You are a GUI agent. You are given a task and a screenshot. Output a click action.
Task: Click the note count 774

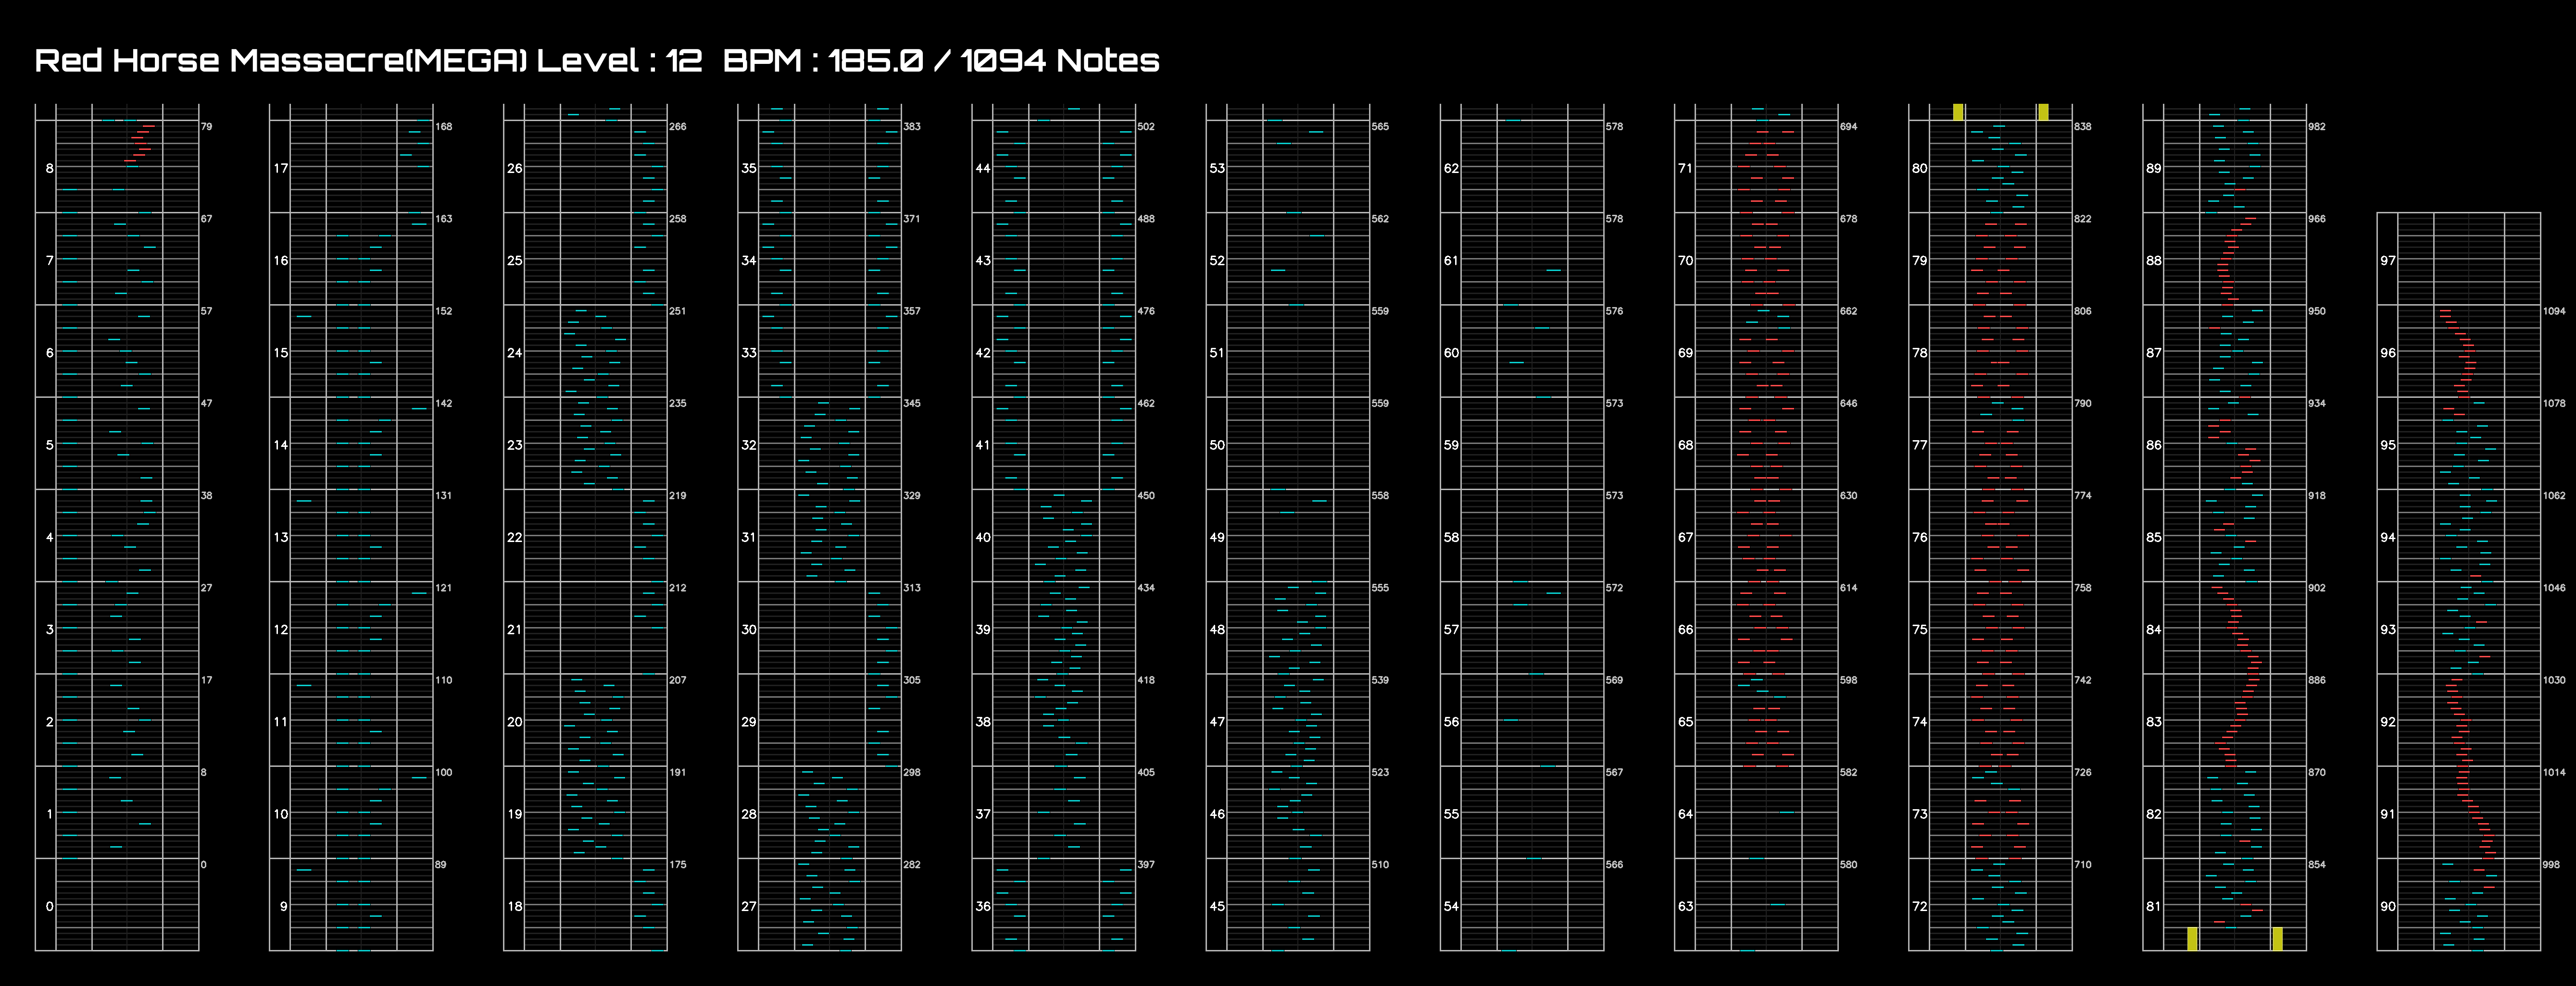[x=2082, y=495]
